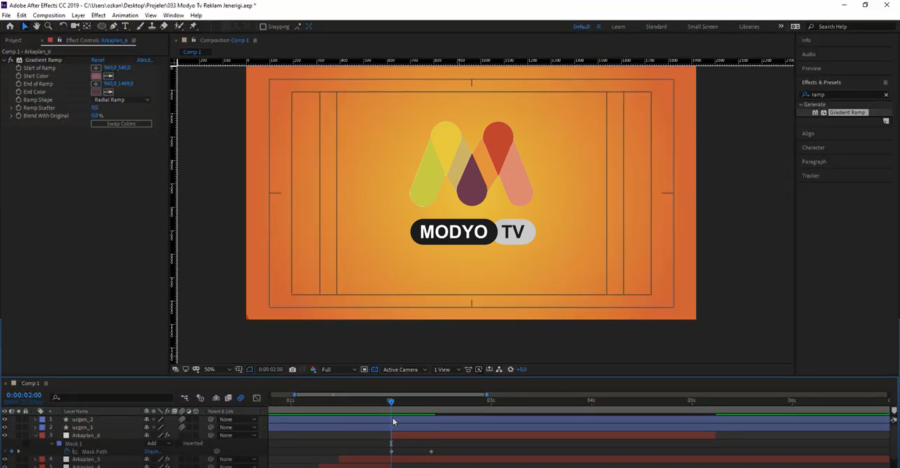This screenshot has height=468, width=900.
Task: Toggle the Inverted mask checkbox
Action: pyautogui.click(x=179, y=444)
